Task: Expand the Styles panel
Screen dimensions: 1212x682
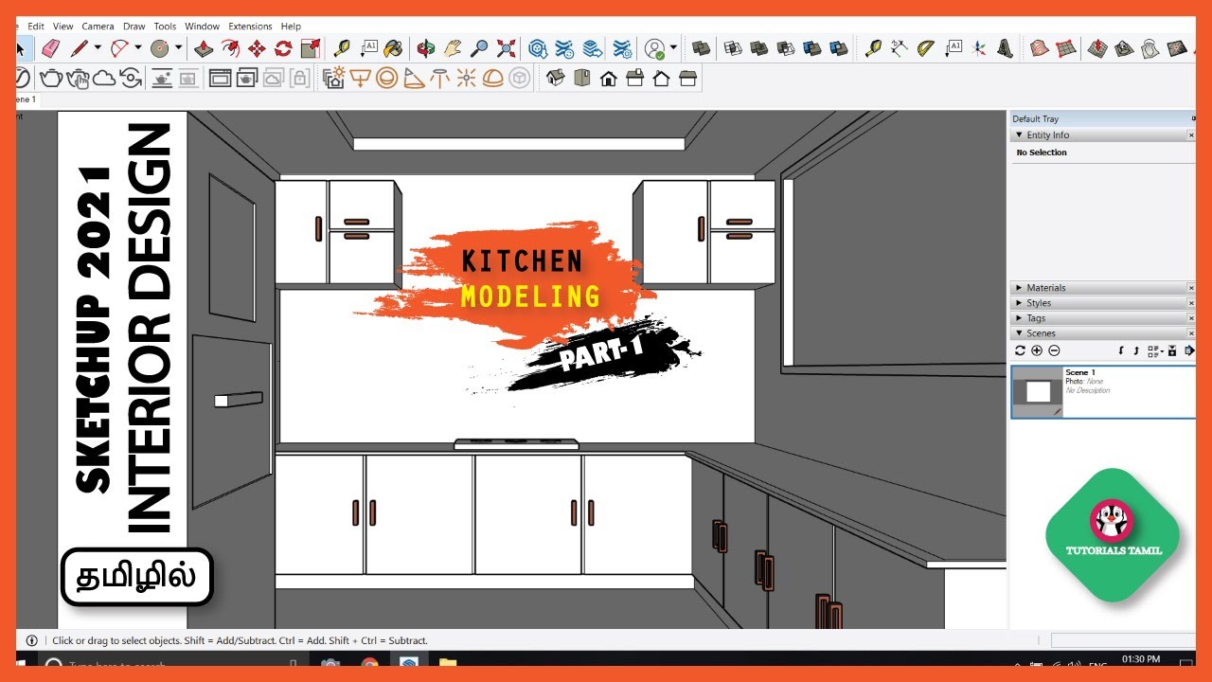Action: (x=1019, y=303)
